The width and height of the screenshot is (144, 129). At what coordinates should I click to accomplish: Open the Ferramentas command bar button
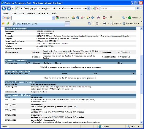click(131, 23)
